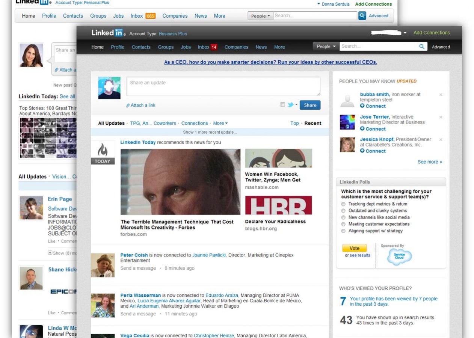
Task: Check the Twitter sharing checkbox
Action: click(283, 105)
